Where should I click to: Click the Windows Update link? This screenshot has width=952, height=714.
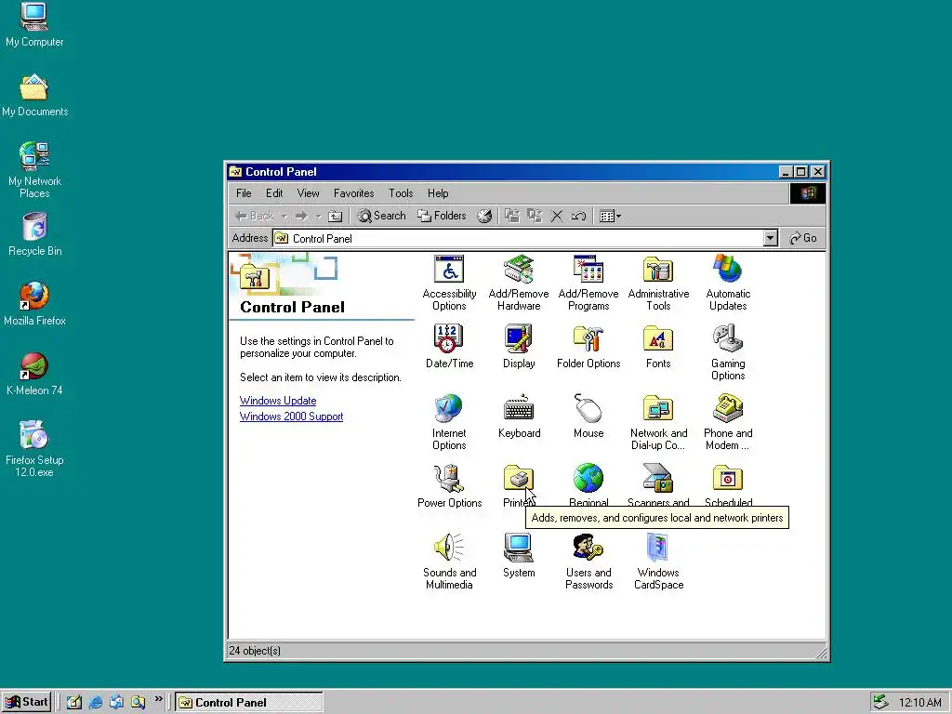click(278, 401)
